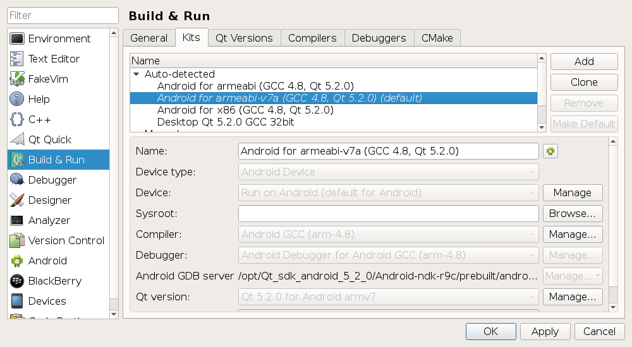The width and height of the screenshot is (632, 347).
Task: Open the Environment settings icon
Action: 17,38
